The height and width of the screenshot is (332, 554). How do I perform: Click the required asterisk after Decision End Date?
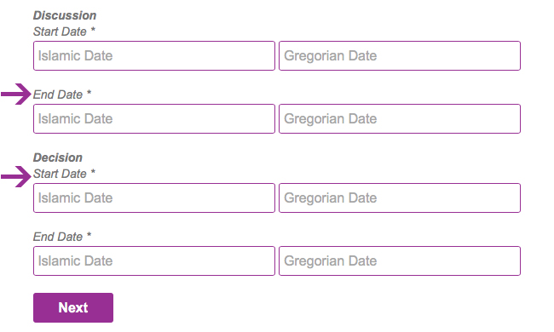pos(89,234)
